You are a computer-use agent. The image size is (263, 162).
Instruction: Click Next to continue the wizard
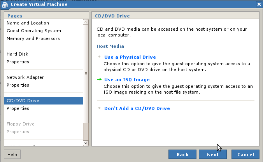click(212, 154)
